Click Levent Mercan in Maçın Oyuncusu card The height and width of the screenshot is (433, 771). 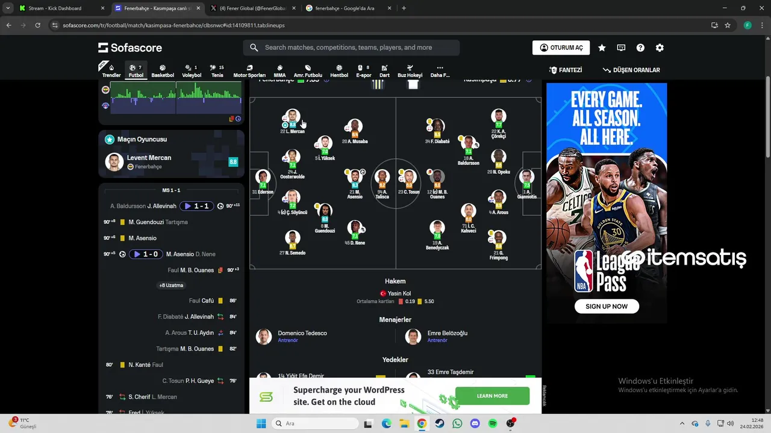tap(149, 158)
